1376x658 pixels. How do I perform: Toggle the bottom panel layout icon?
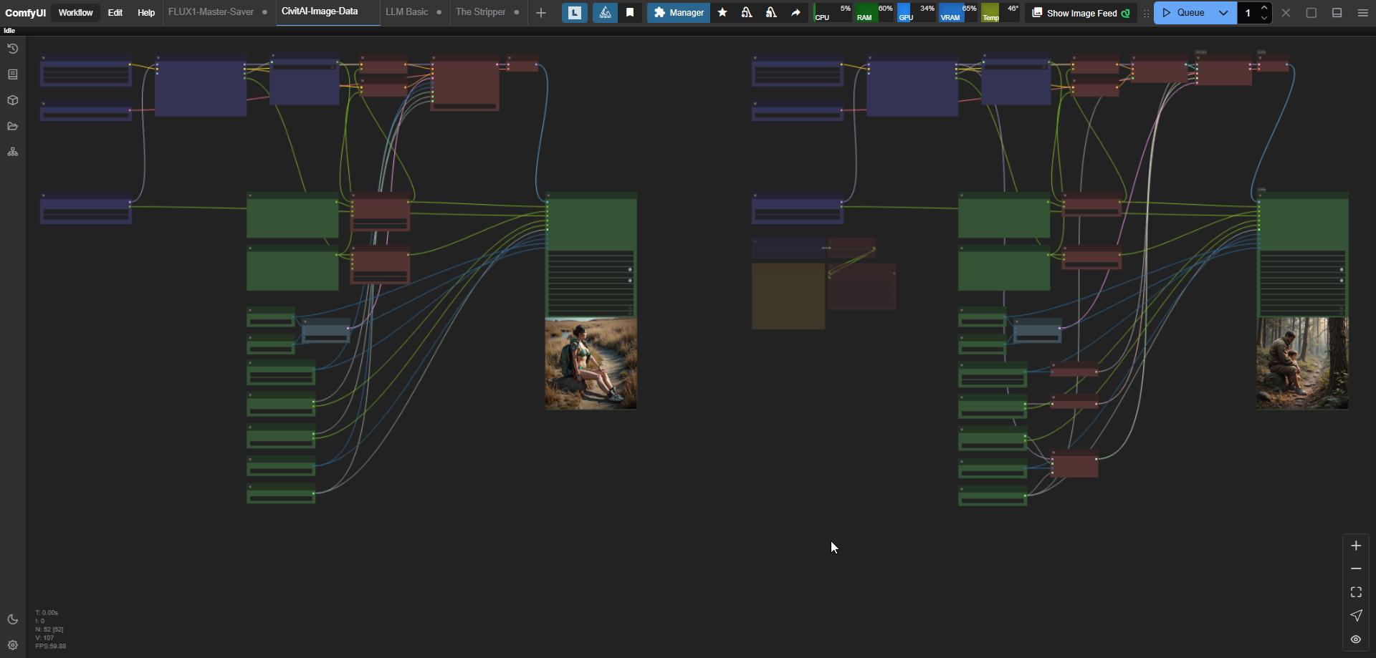click(1337, 13)
